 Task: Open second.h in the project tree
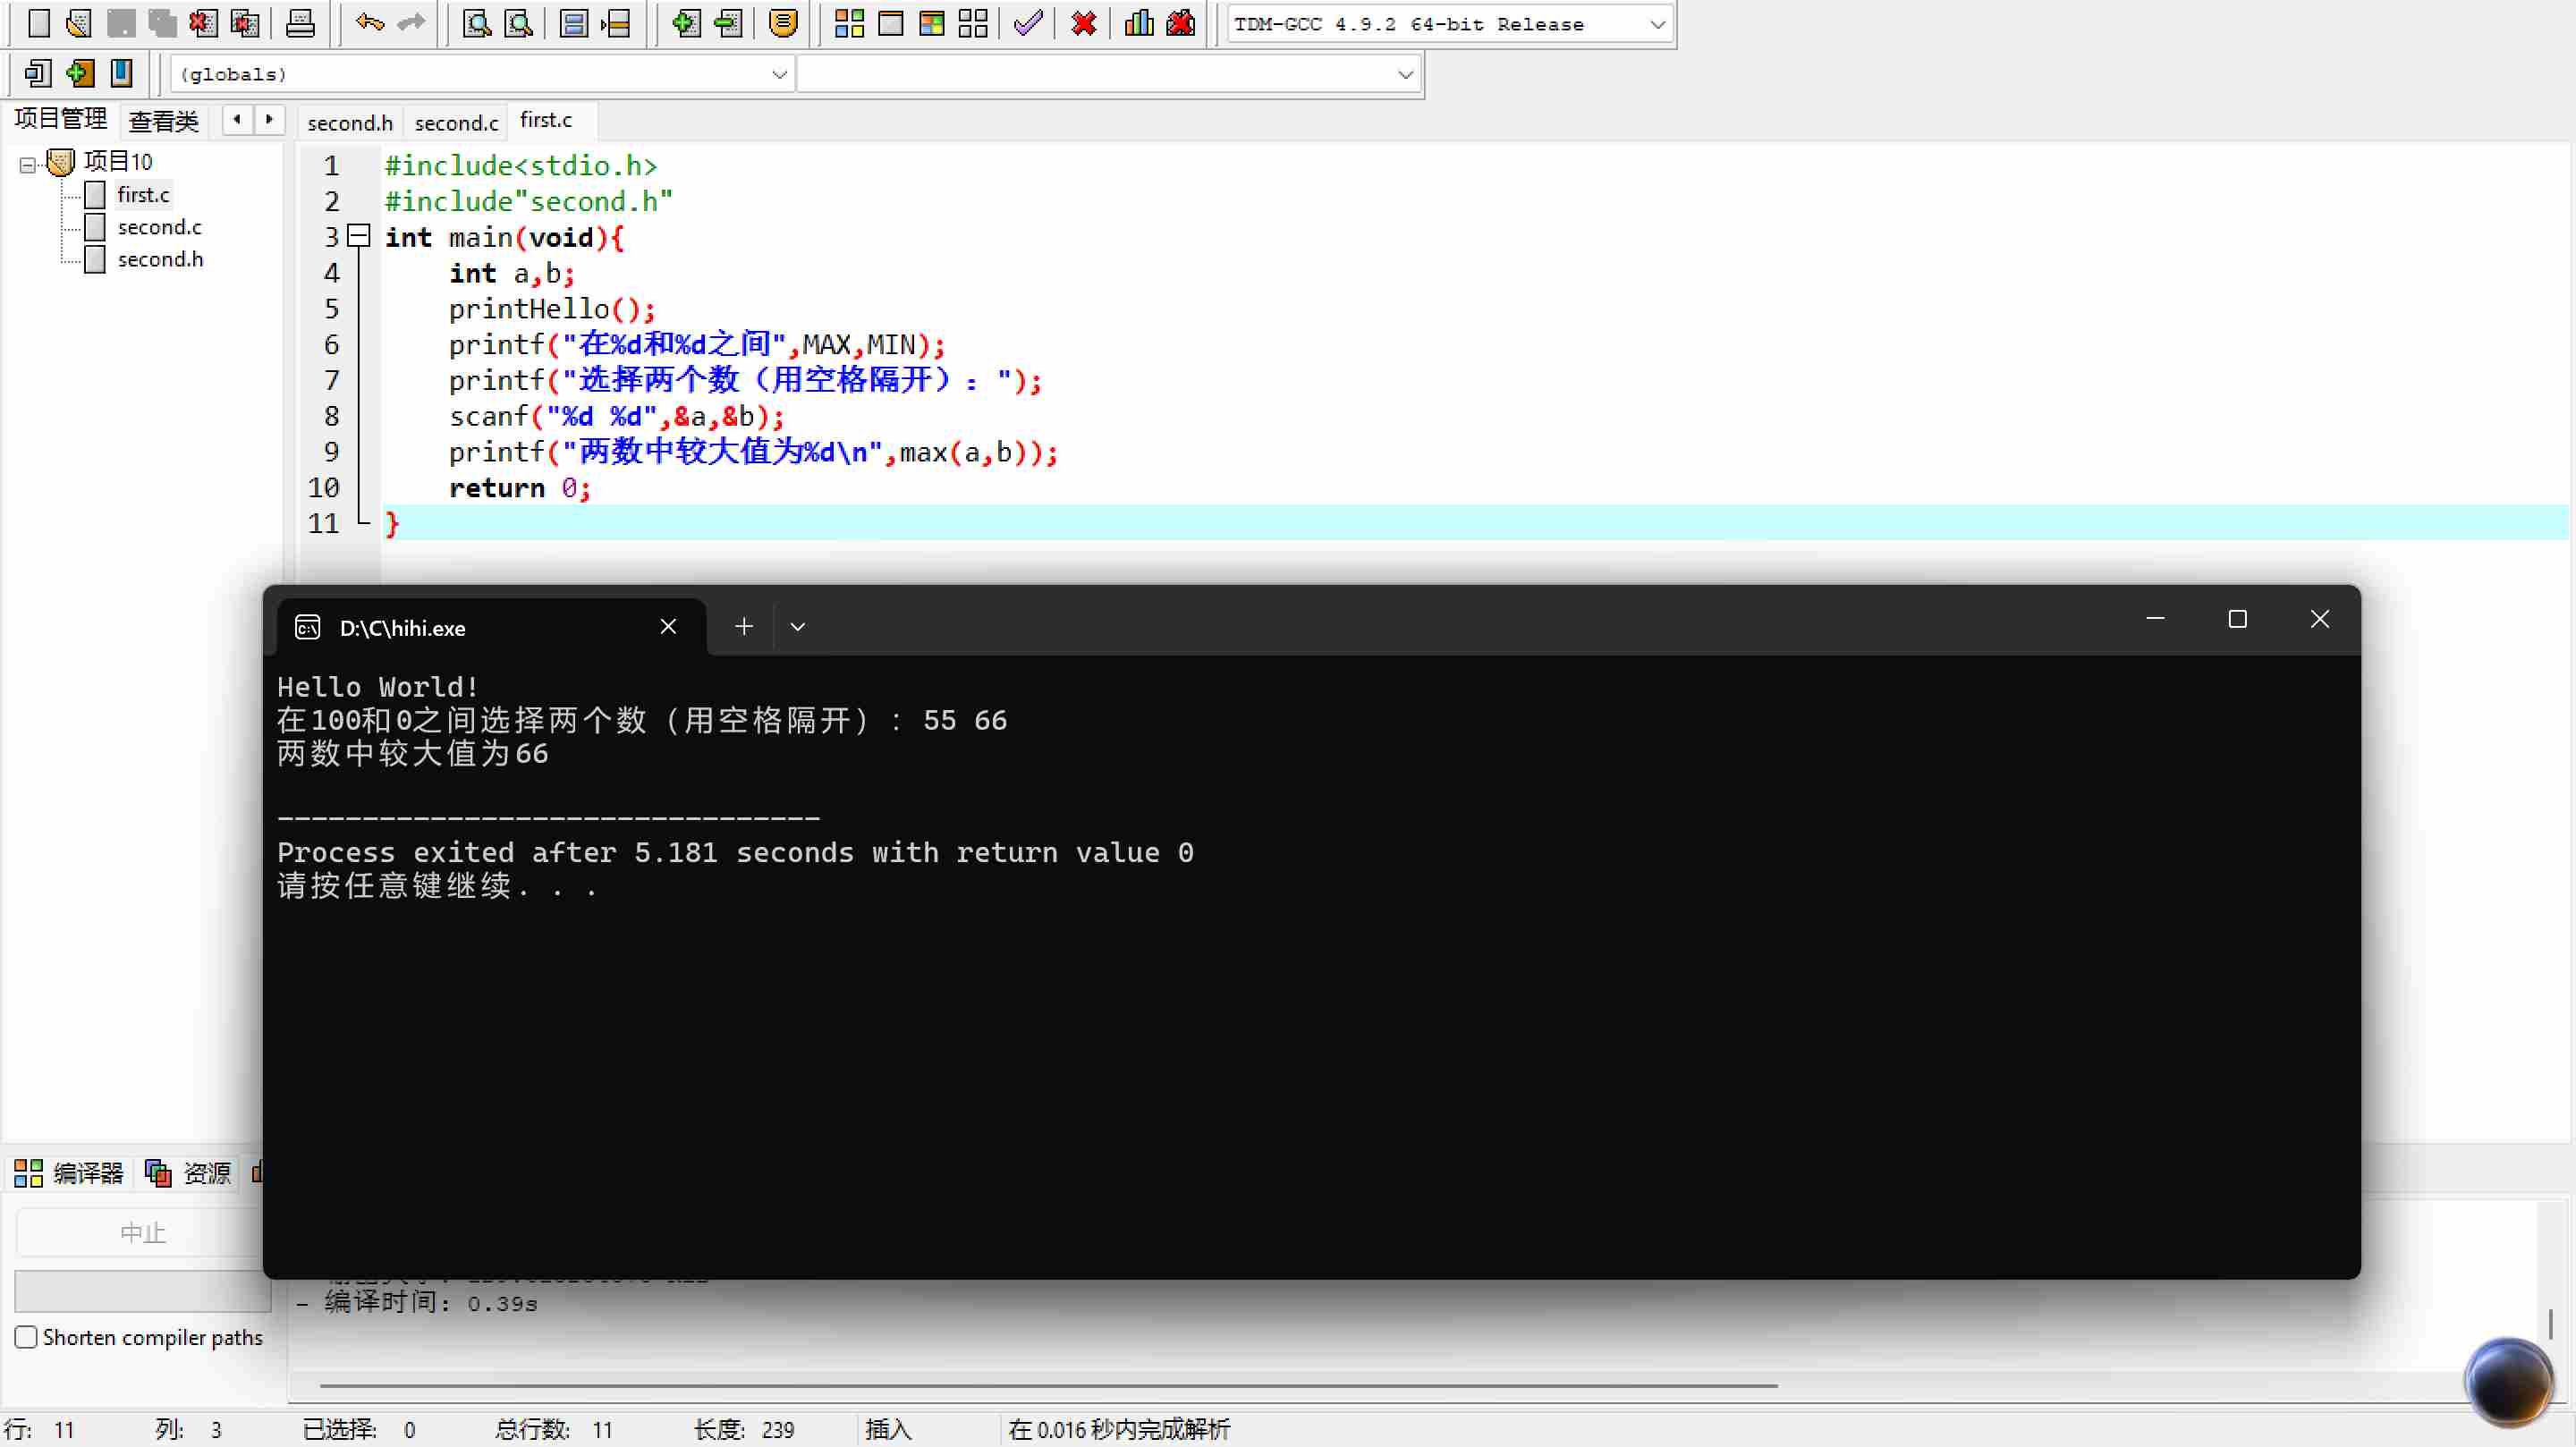(160, 259)
